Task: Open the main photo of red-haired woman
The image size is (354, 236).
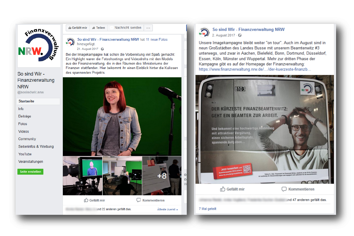Action: tap(122, 117)
